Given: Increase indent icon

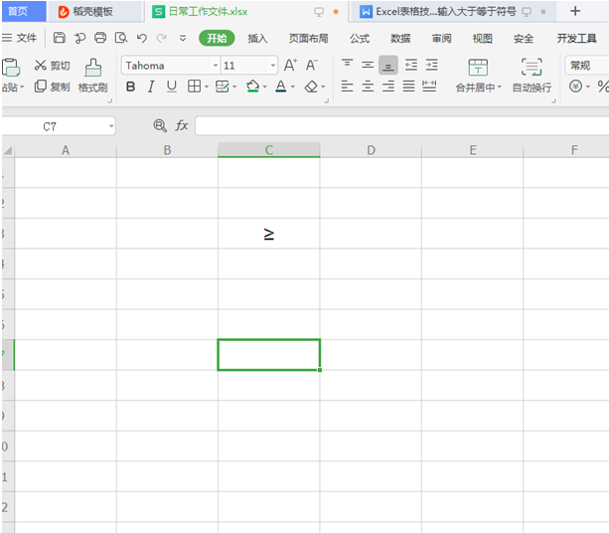Looking at the screenshot, I should point(431,65).
